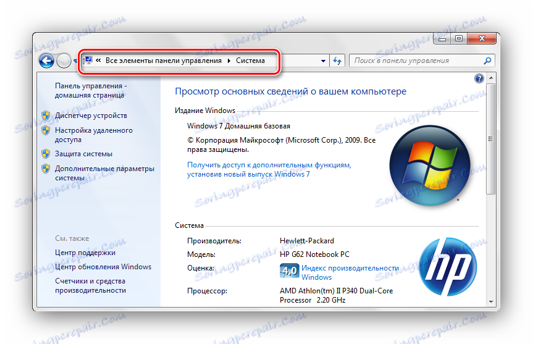The height and width of the screenshot is (344, 533).
Task: Open 'Настройка удаленного доступа'
Action: point(94,135)
